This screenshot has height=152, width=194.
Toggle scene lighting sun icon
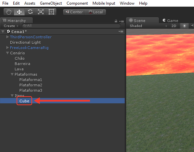coord(184,26)
